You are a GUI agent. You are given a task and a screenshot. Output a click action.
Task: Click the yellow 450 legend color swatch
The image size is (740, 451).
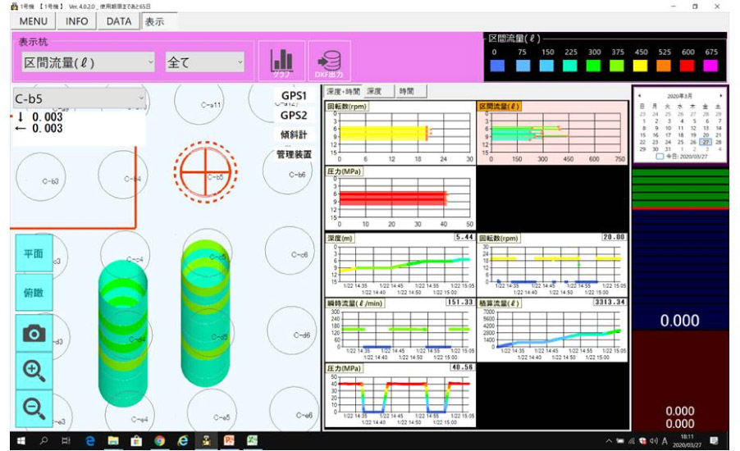coord(642,66)
